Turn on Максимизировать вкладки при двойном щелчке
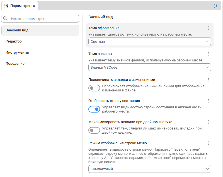 [94, 130]
